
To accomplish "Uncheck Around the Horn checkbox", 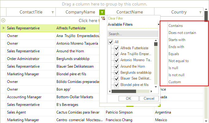I will pyautogui.click(x=116, y=66).
